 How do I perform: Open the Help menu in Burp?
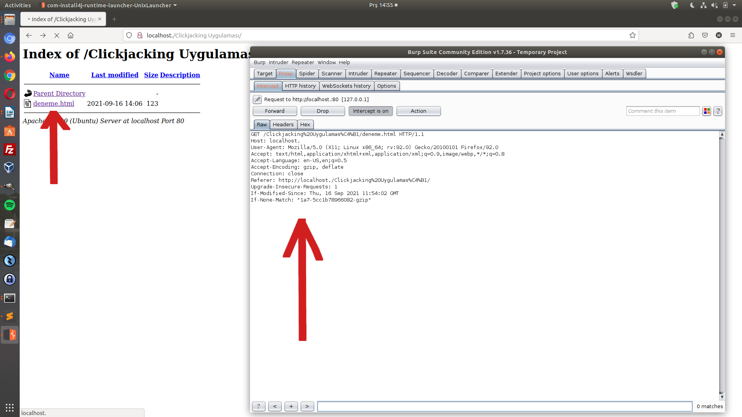click(x=344, y=62)
